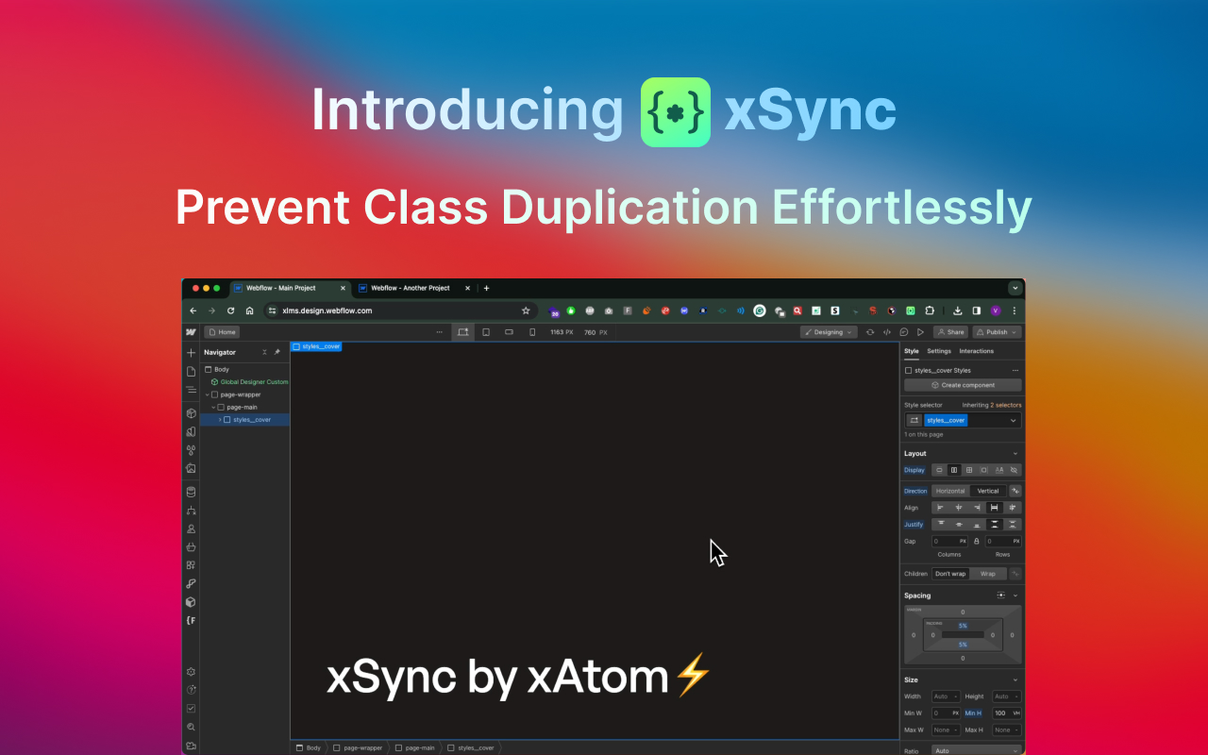Click Body in the bottom breadcrumb

(x=309, y=747)
